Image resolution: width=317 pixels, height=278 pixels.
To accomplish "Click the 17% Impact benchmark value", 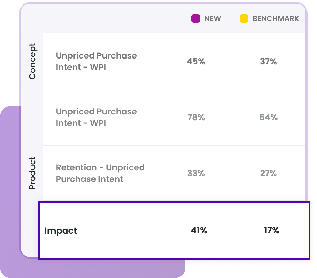I will 271,231.
